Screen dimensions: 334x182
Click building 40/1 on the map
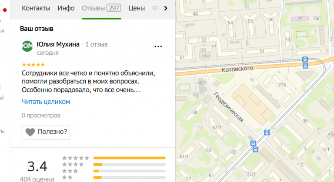pos(201,83)
